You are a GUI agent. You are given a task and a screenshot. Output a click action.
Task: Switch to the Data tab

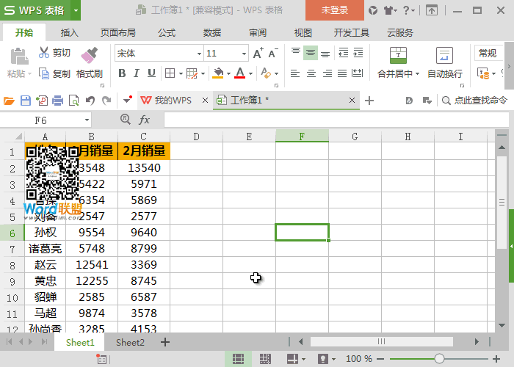tap(211, 33)
